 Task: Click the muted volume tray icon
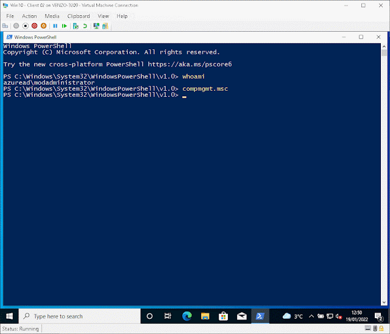339,316
